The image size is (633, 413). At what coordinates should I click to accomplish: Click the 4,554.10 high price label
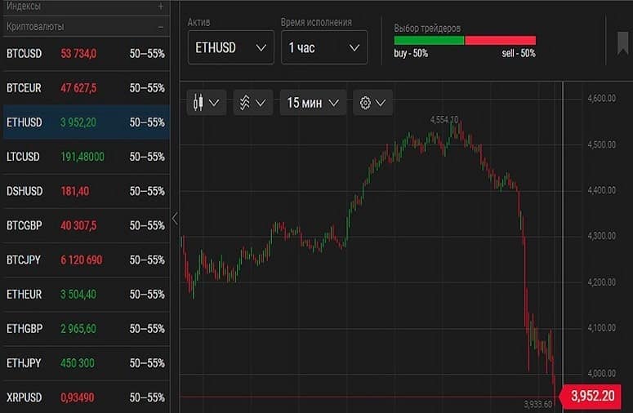(x=444, y=119)
